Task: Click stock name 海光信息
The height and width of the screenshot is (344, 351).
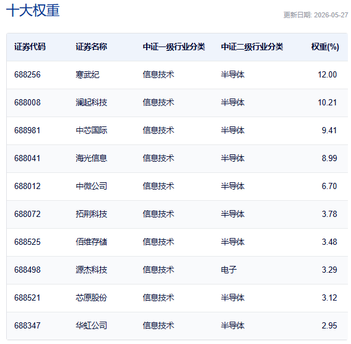Action: (x=92, y=159)
